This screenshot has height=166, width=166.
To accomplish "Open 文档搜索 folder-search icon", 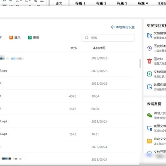I will tap(149, 35).
